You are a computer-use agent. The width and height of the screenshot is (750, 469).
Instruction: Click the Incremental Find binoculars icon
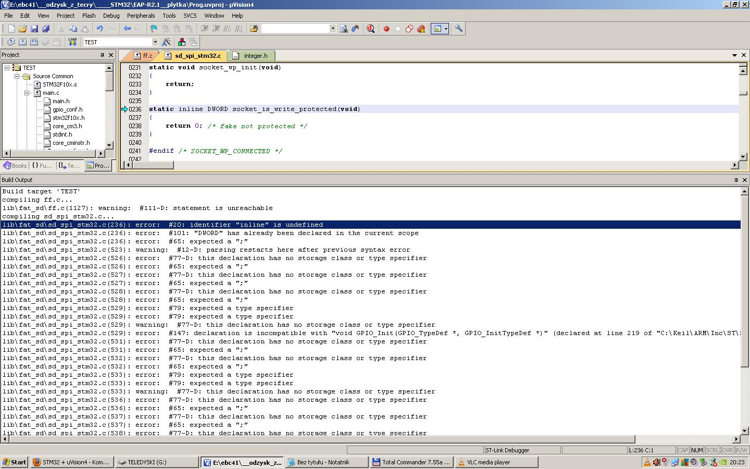[355, 29]
